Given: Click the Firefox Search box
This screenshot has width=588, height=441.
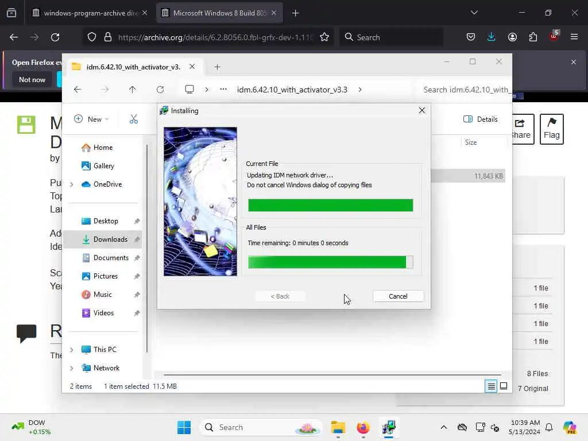Looking at the screenshot, I should point(392,37).
